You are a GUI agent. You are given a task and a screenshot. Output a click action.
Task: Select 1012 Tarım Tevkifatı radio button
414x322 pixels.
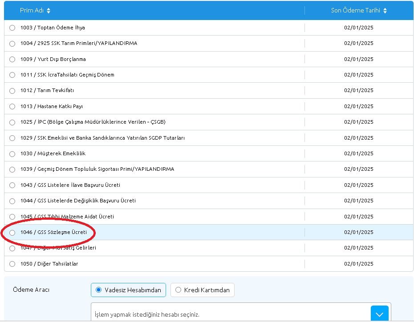(12, 91)
